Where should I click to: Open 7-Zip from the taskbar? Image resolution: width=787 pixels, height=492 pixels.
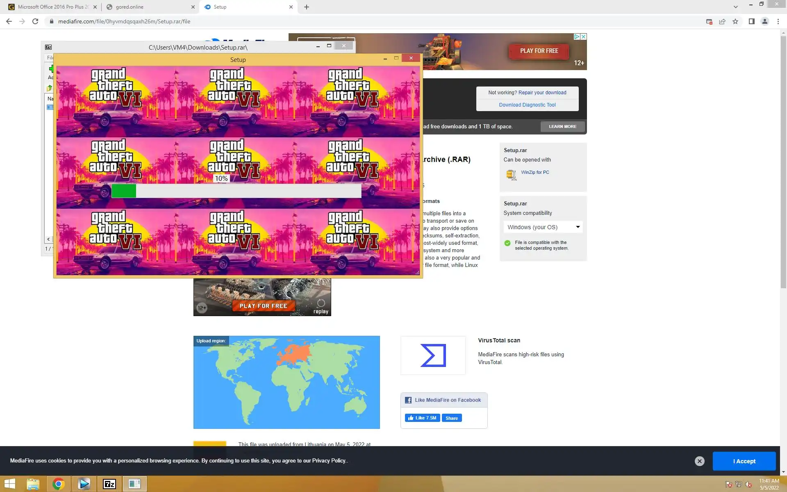coord(109,484)
